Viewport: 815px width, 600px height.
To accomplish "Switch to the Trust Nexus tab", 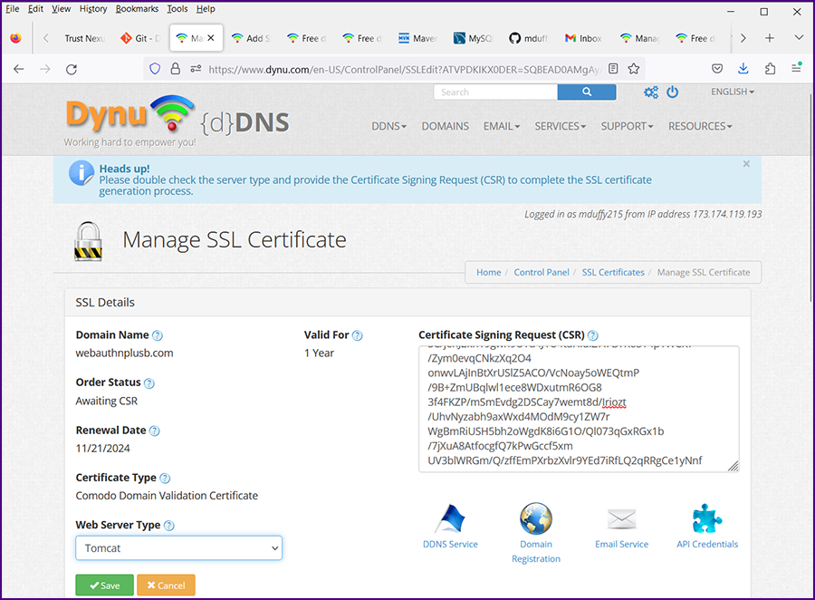I will (84, 38).
